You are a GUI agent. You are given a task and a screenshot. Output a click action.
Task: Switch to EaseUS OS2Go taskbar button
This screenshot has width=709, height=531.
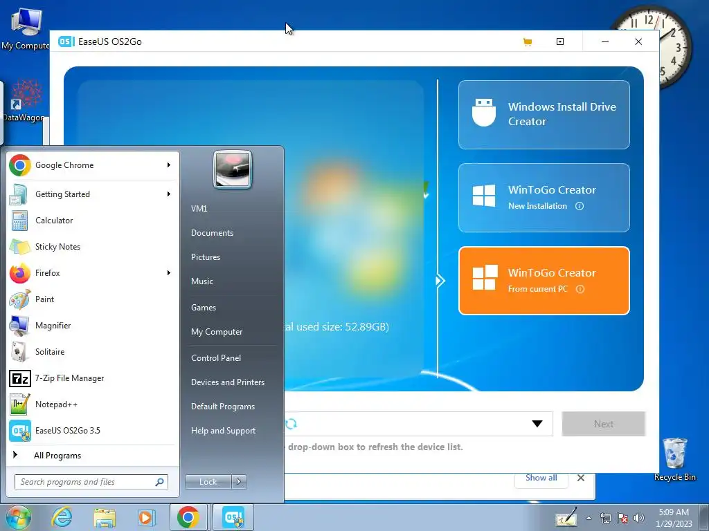tap(233, 517)
